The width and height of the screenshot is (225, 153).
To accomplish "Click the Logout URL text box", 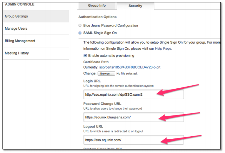I will 133,140.
